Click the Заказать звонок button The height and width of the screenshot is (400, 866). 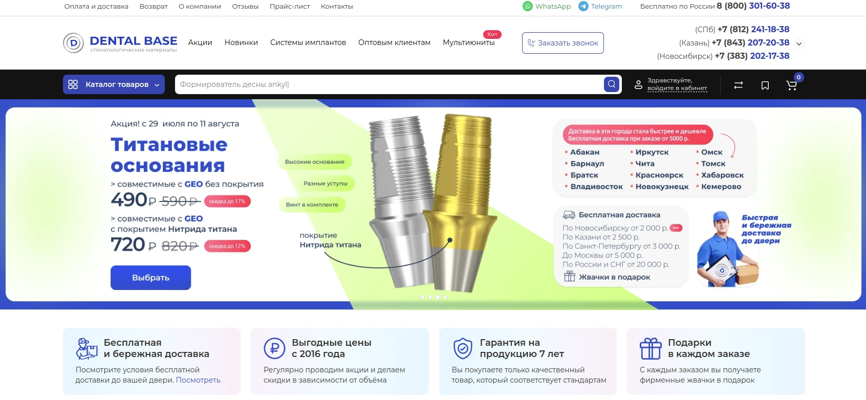click(x=563, y=43)
